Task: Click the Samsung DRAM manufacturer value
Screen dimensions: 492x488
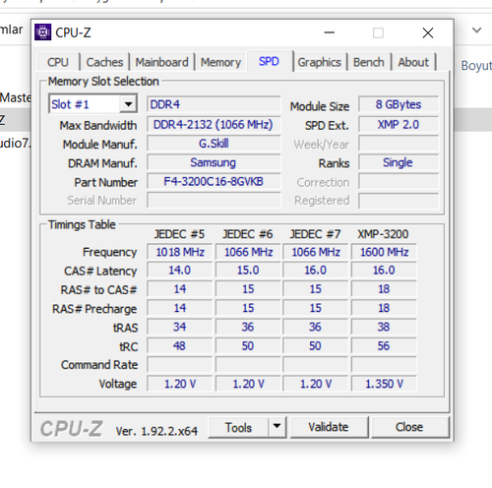Action: [x=214, y=162]
